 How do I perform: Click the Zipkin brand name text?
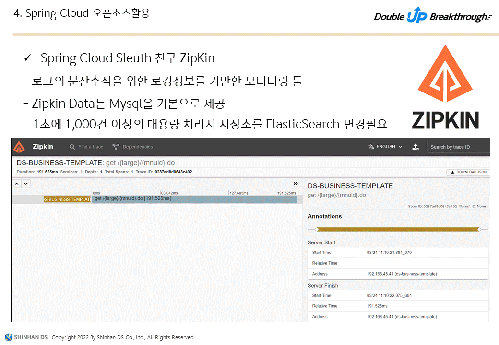coord(43,147)
